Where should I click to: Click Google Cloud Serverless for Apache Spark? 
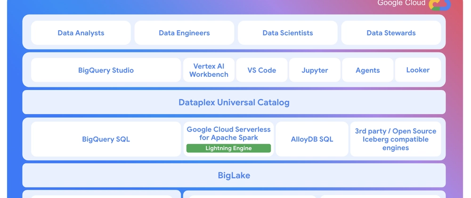point(228,133)
